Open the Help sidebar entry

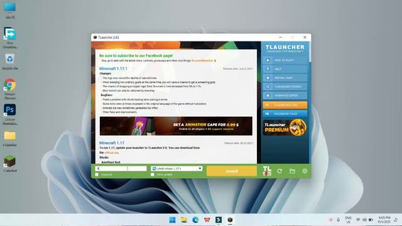(285, 69)
